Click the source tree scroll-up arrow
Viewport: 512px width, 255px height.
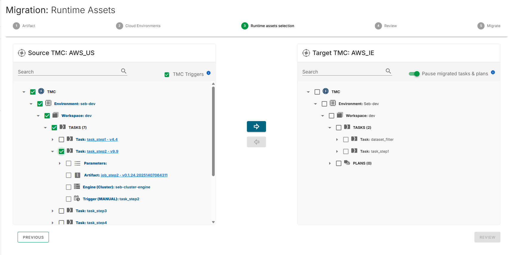(x=213, y=84)
